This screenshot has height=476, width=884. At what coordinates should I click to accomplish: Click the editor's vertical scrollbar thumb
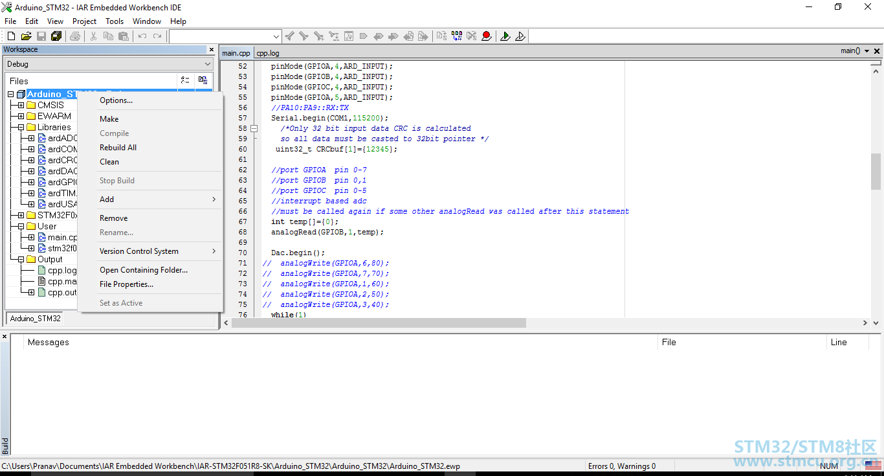pos(876,171)
